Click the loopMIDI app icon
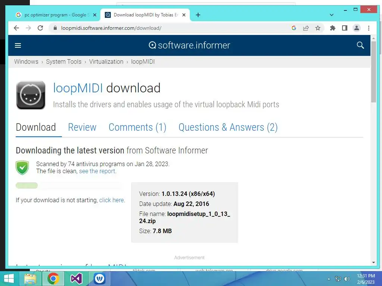Image resolution: width=382 pixels, height=286 pixels. [31, 95]
